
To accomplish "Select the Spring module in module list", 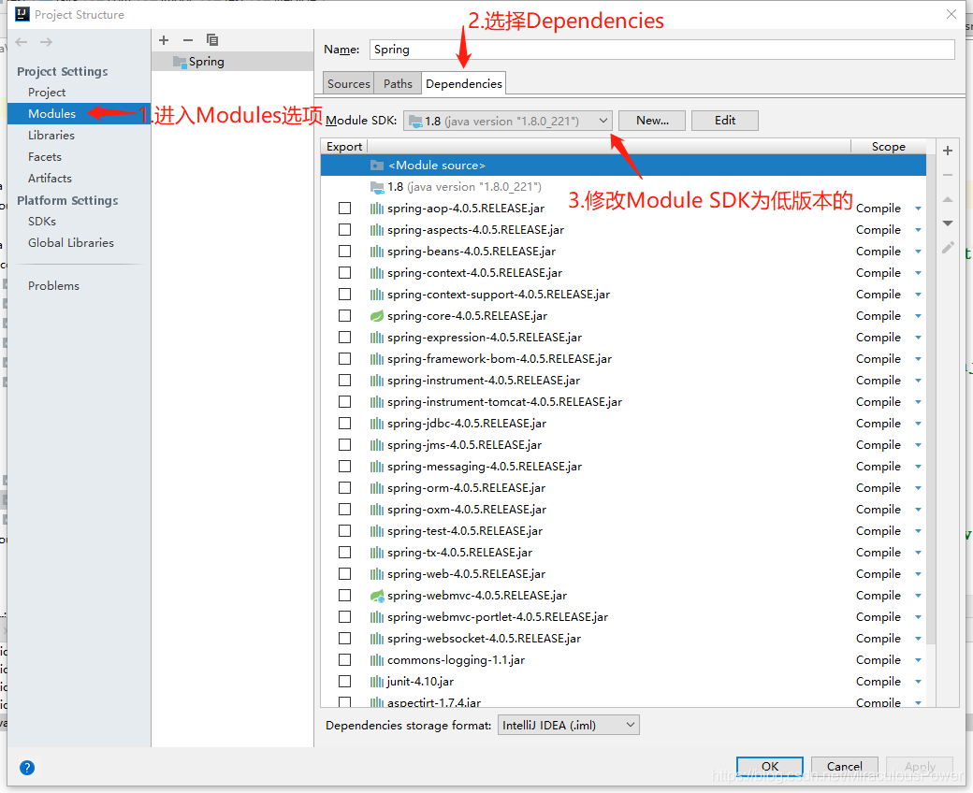I will point(233,62).
